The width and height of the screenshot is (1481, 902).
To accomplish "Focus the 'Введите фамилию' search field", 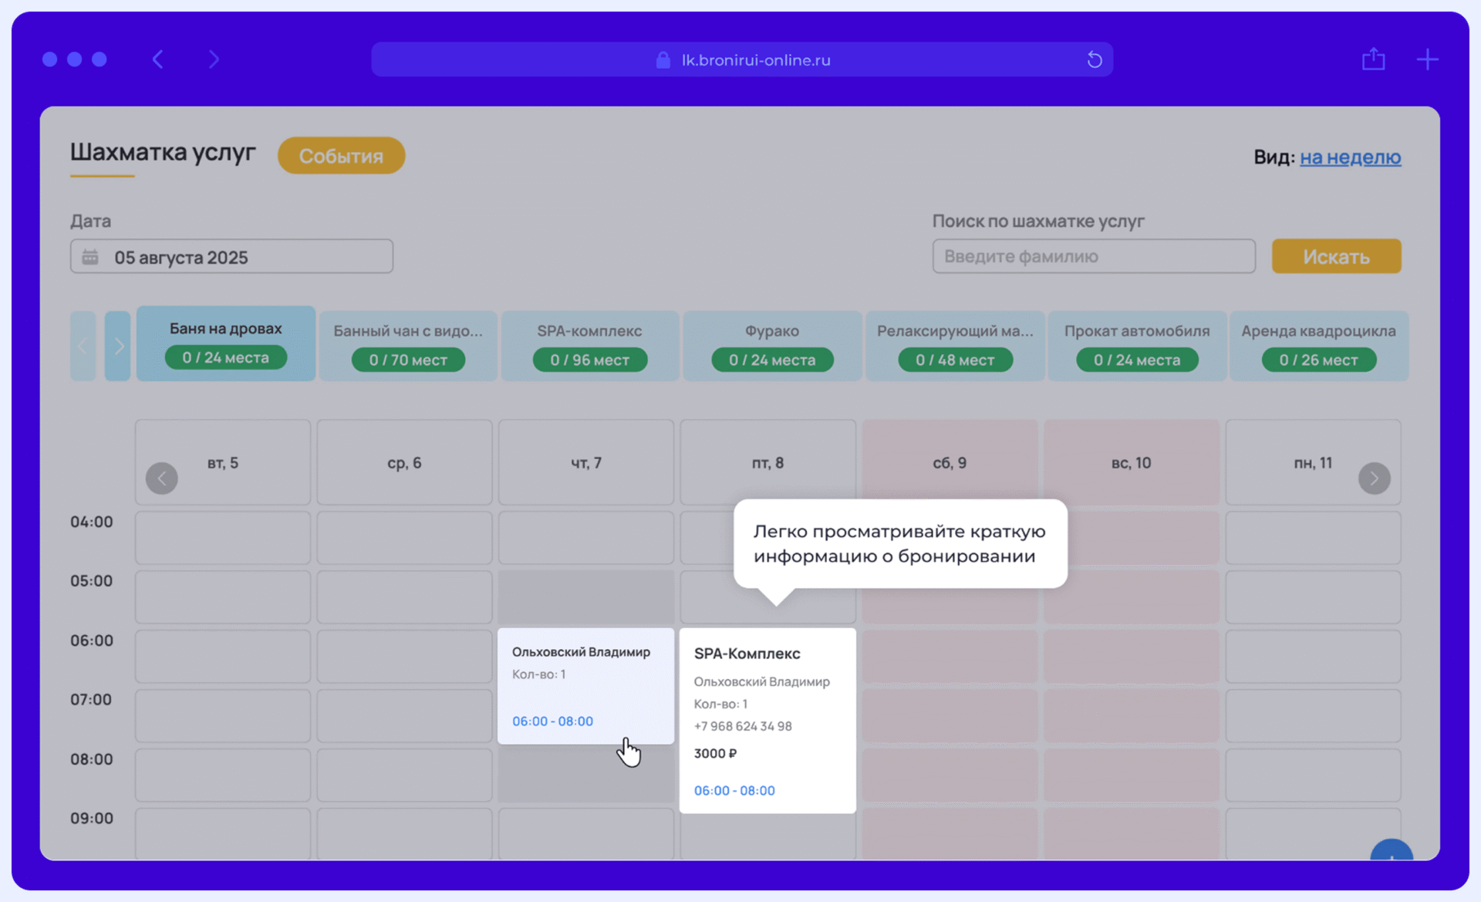I will 1093,256.
